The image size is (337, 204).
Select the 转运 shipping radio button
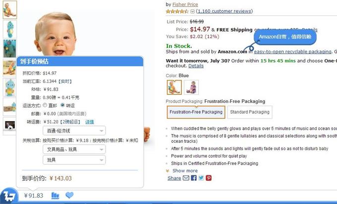[62, 105]
